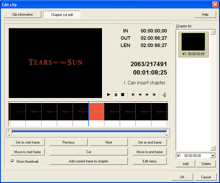This screenshot has width=220, height=183.
Task: Cut the selected range
Action: click(x=89, y=152)
